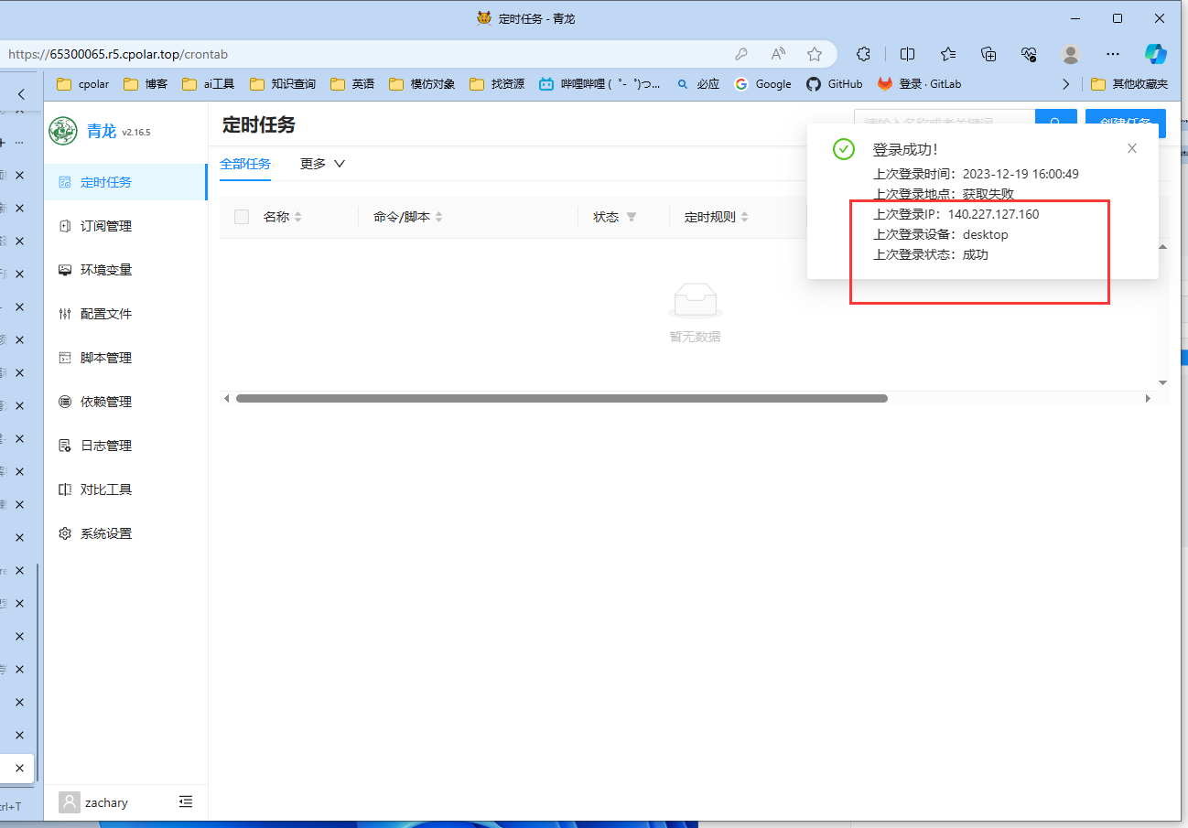Viewport: 1188px width, 828px height.
Task: Click the Split screen icon
Action: click(x=907, y=54)
